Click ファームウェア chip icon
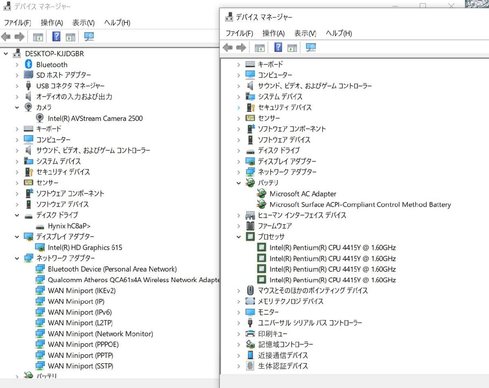The width and height of the screenshot is (489, 388). pos(250,226)
